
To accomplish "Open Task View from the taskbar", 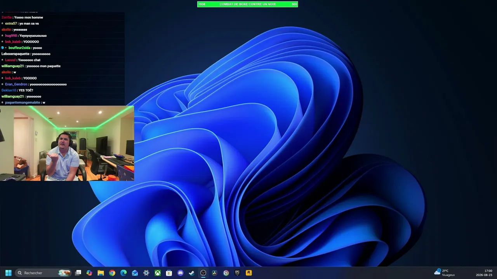I will pos(78,273).
